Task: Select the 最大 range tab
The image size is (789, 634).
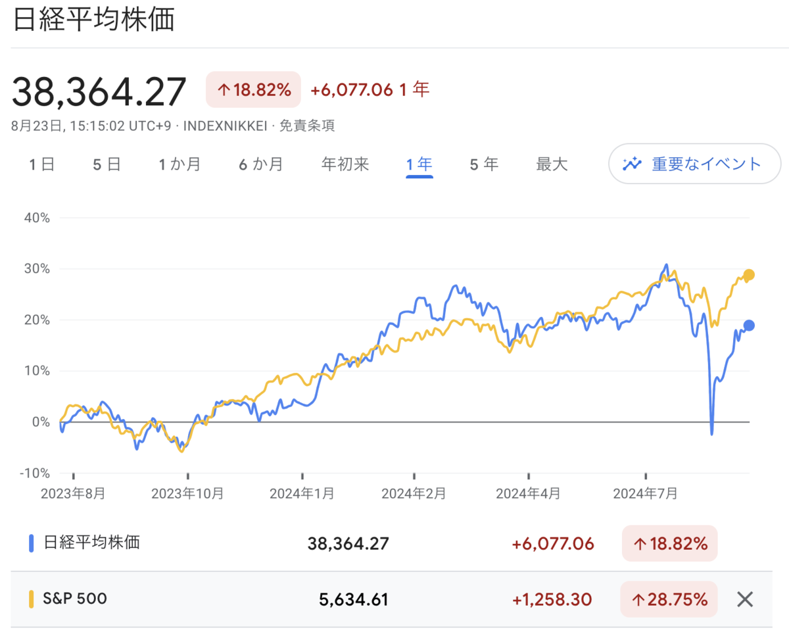Action: (552, 164)
